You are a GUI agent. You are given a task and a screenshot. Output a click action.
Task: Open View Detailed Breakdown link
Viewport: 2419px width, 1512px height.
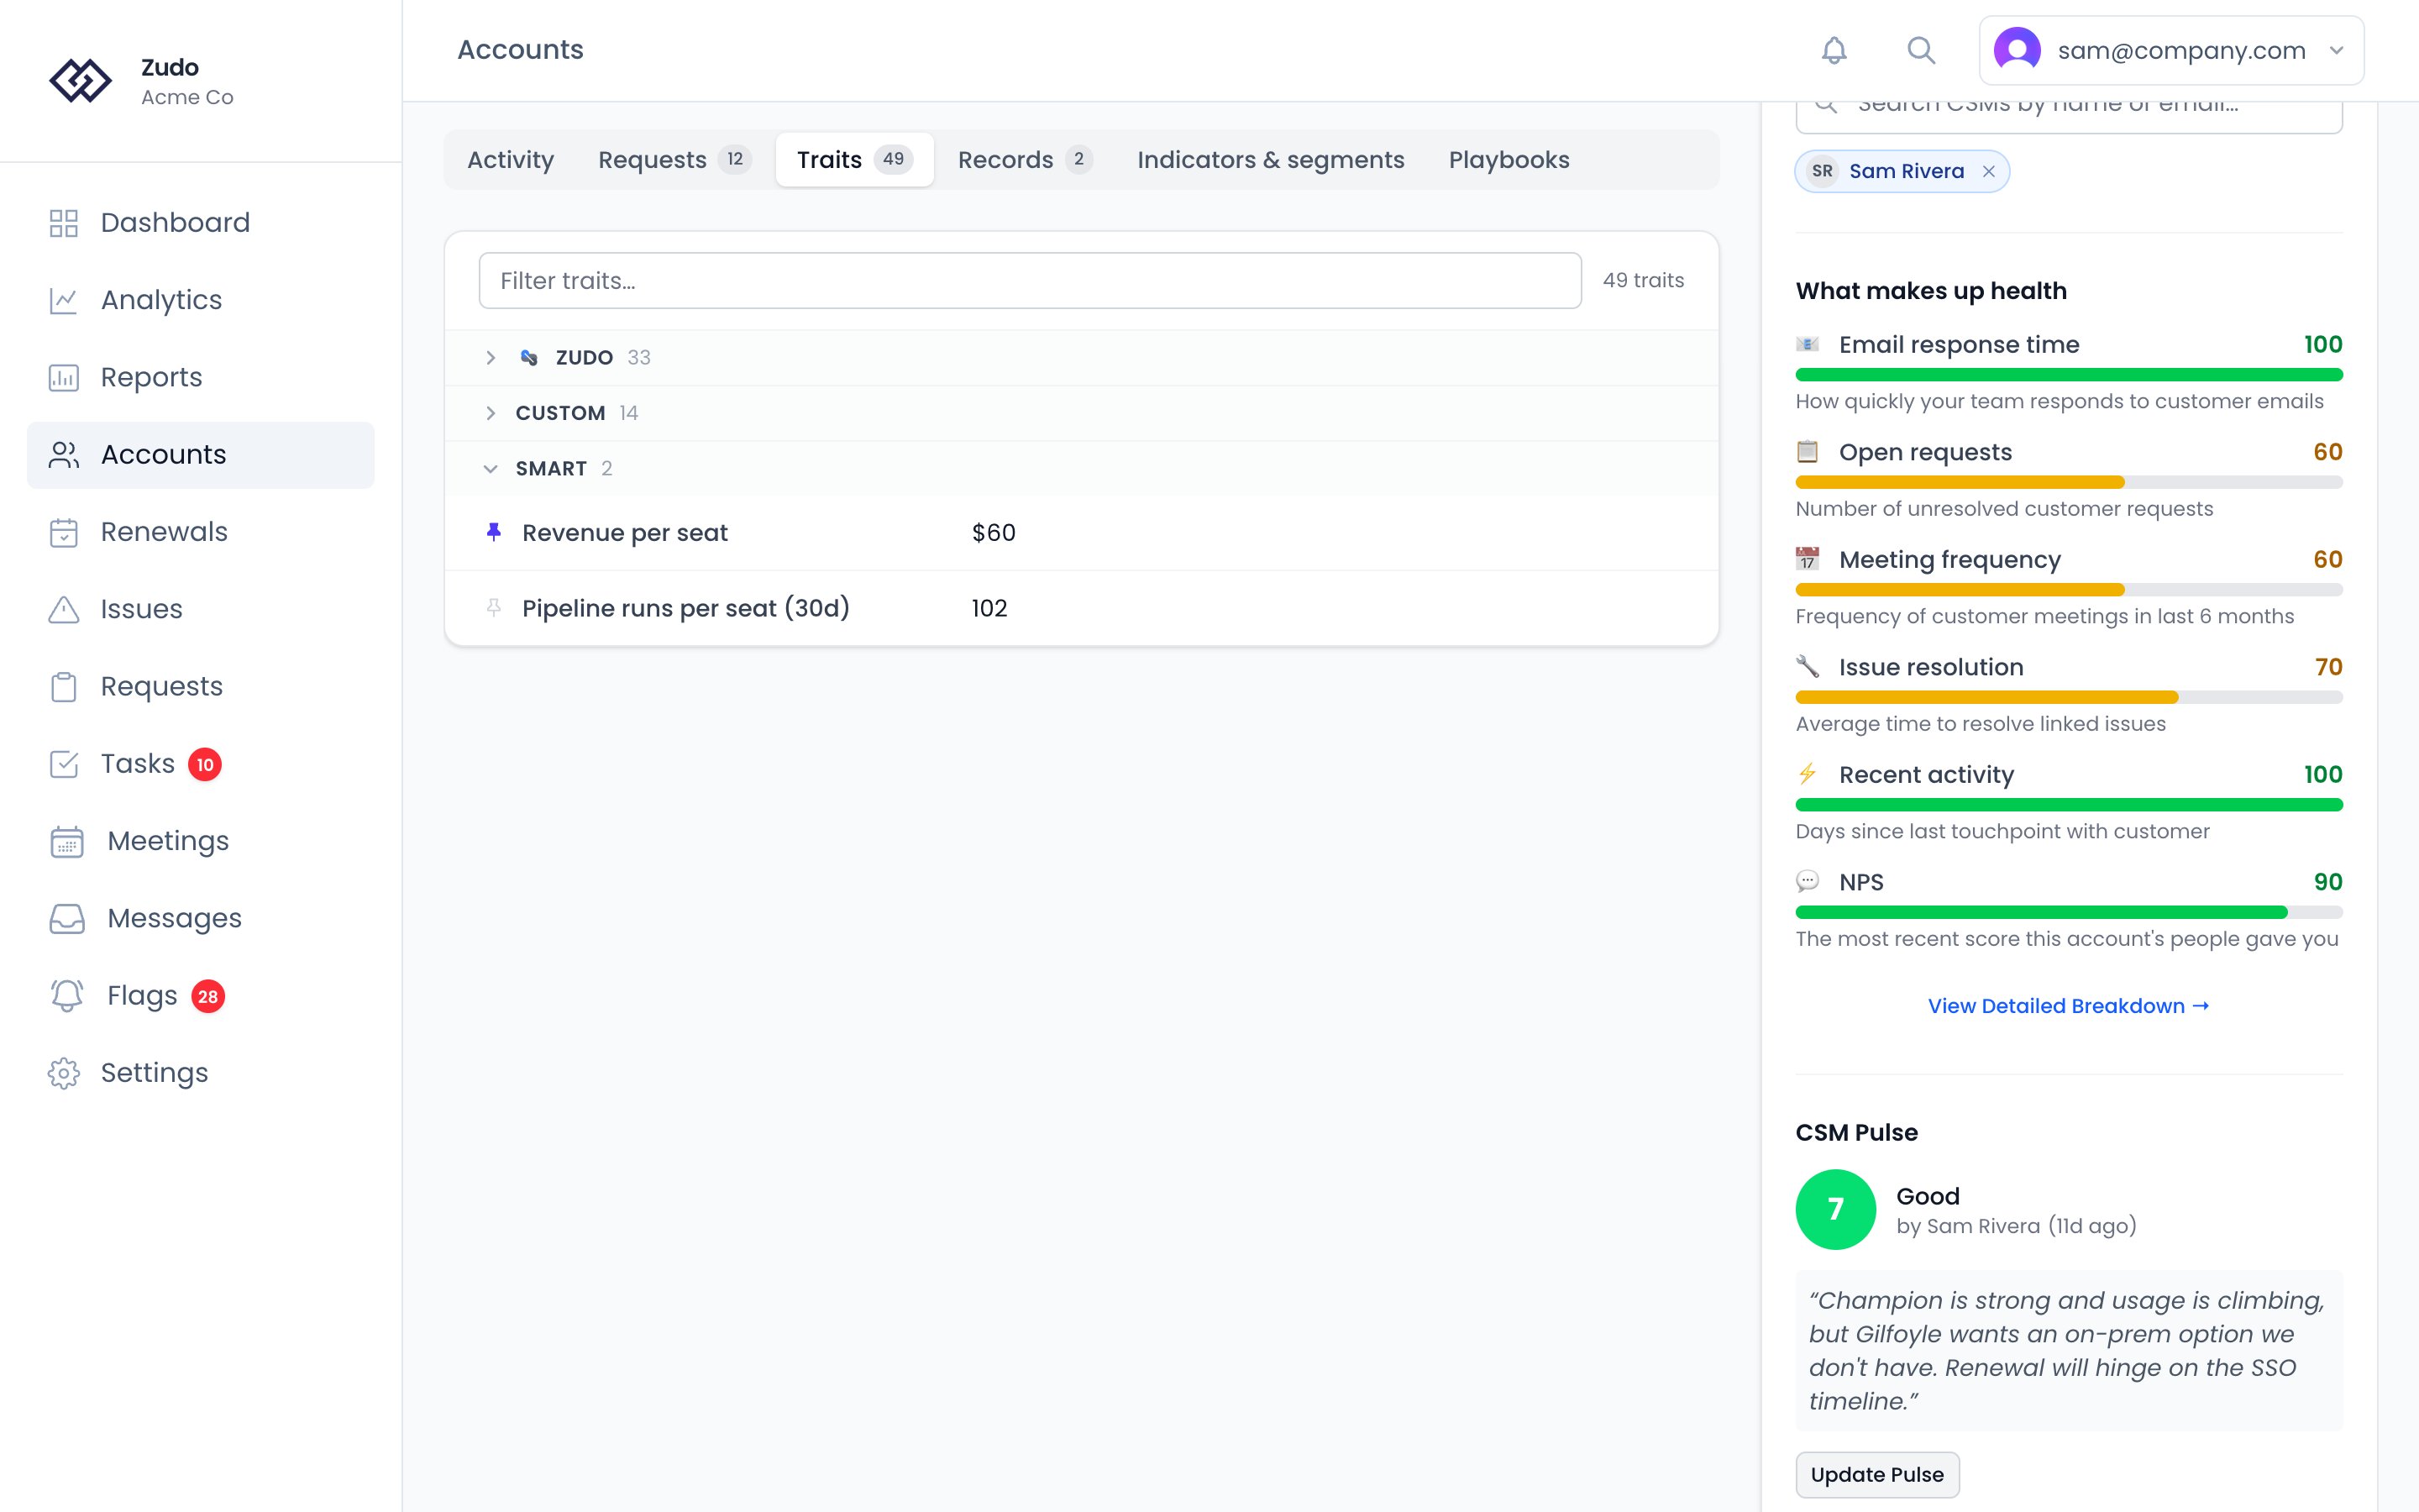point(2068,1006)
